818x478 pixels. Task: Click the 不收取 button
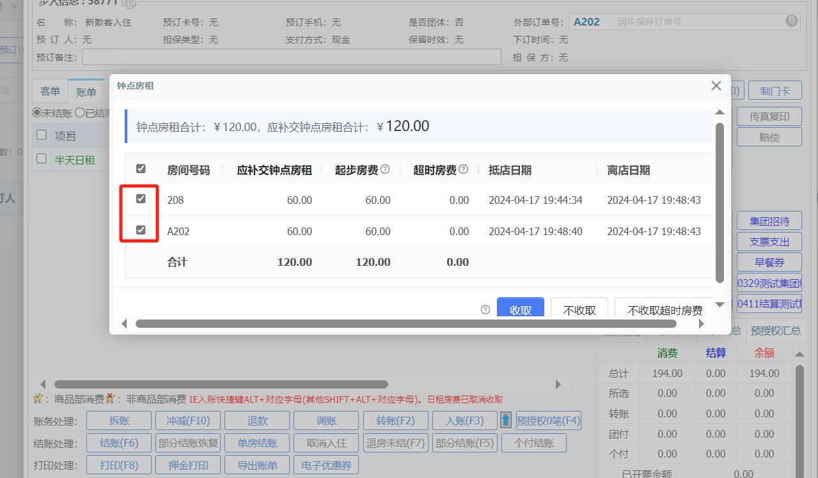(x=579, y=307)
